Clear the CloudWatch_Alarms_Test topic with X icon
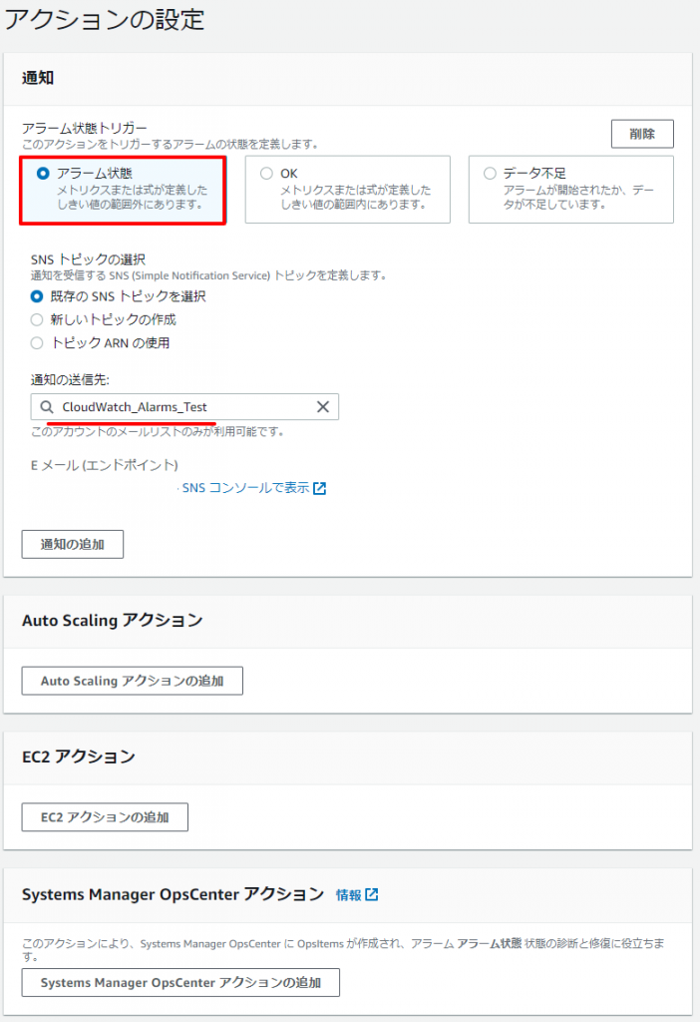 click(323, 407)
